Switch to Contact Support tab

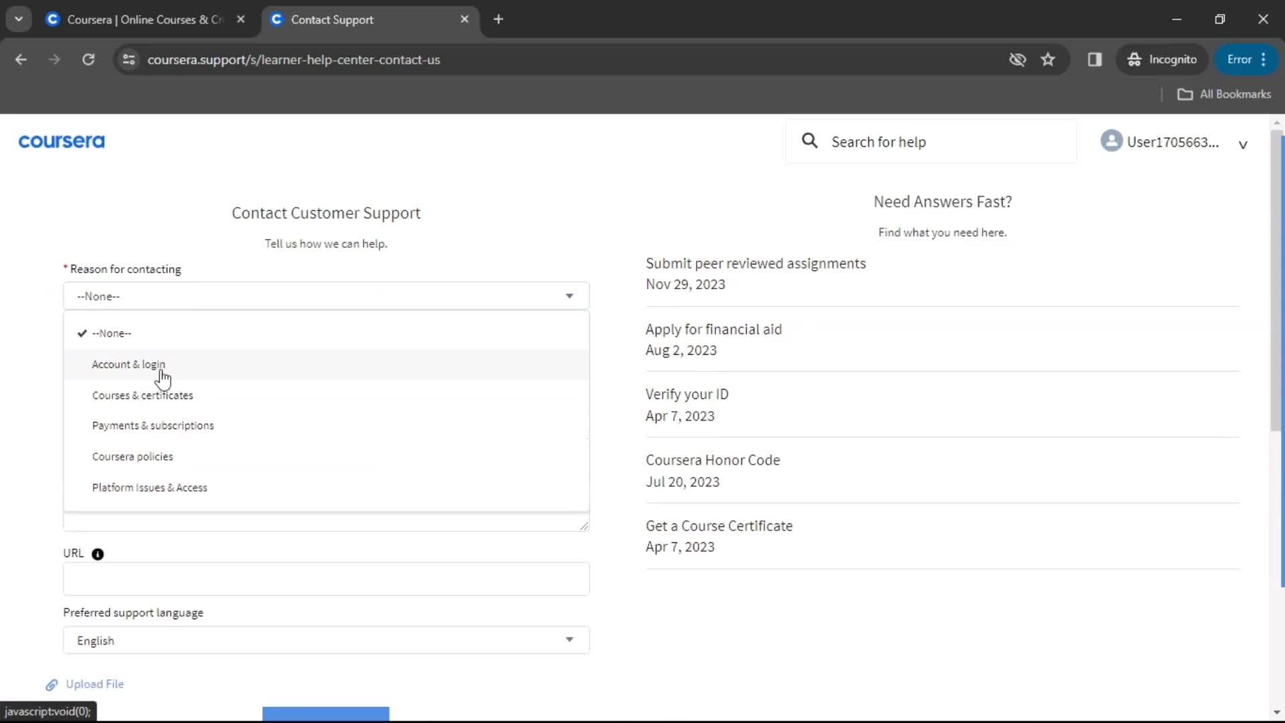click(371, 19)
